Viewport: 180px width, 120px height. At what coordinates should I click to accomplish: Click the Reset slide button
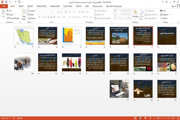click(x=31, y=14)
